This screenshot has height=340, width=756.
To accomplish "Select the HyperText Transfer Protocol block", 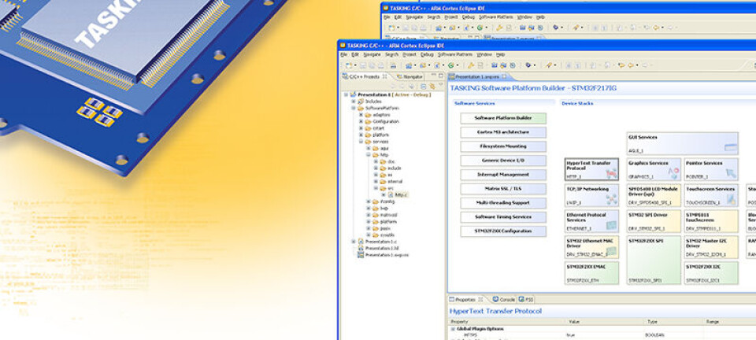I will click(591, 169).
